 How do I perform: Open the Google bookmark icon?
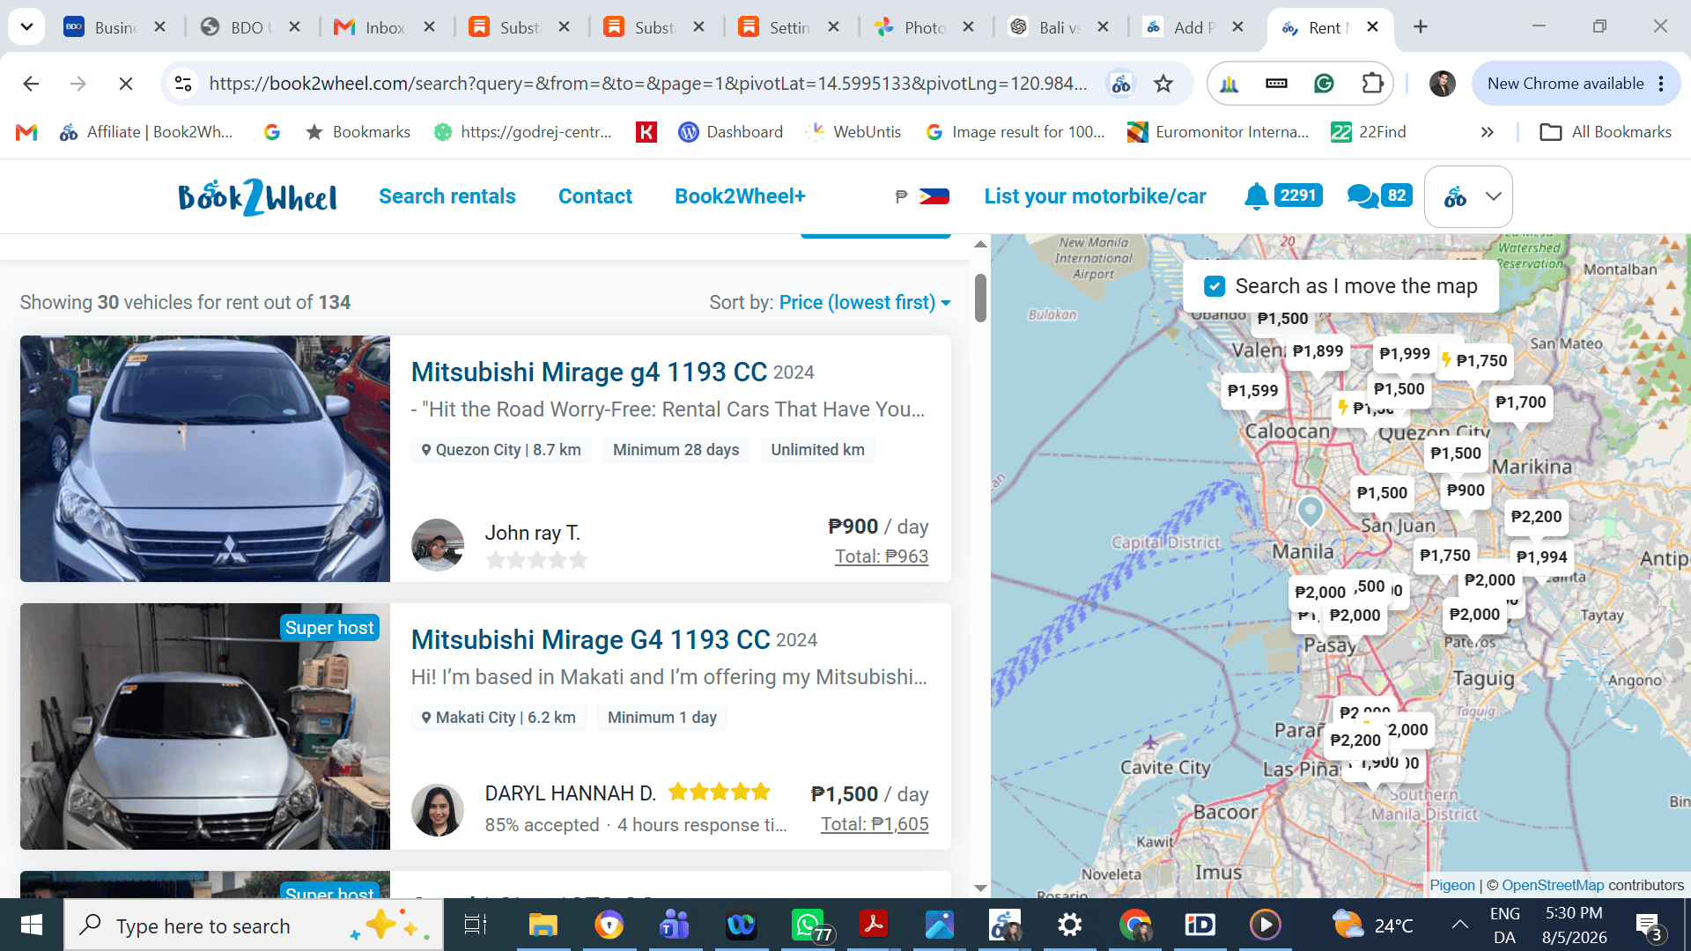[x=272, y=132]
